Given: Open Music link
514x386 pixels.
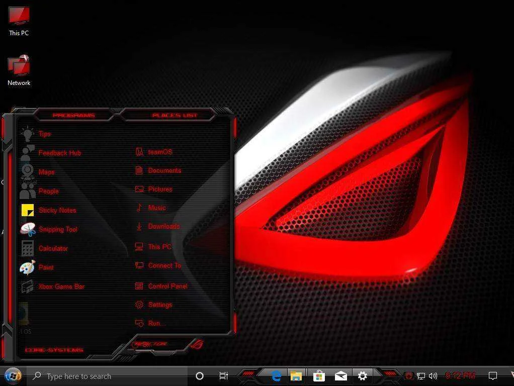Looking at the screenshot, I should (x=157, y=208).
